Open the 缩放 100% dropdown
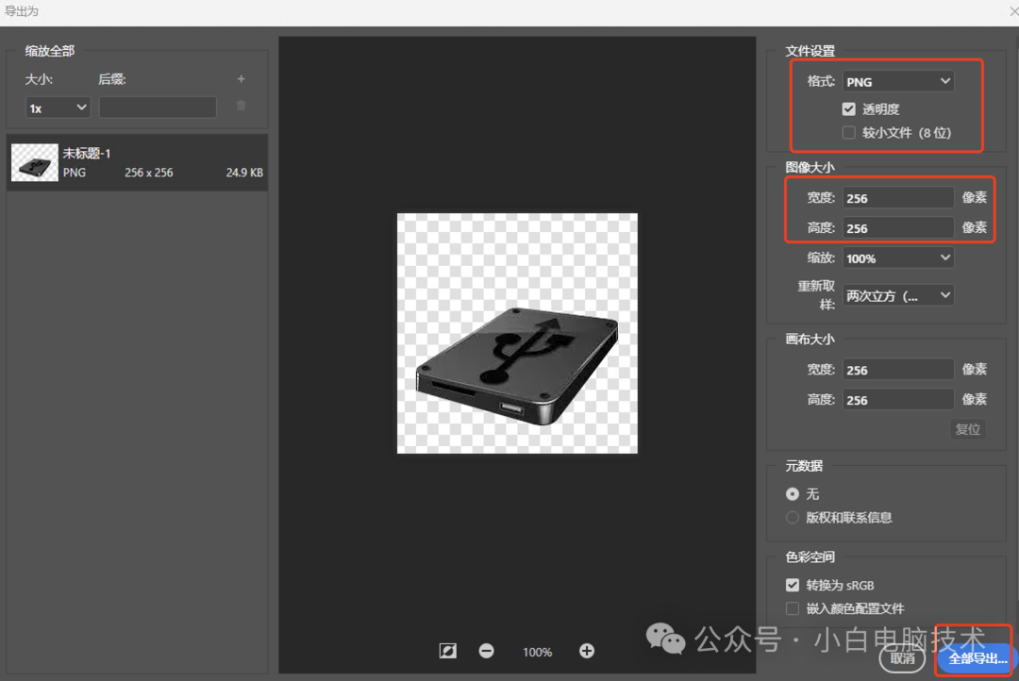This screenshot has height=681, width=1019. (x=897, y=258)
